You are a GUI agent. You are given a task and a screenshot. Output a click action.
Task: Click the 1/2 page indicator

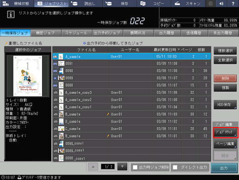pyautogui.click(x=108, y=167)
